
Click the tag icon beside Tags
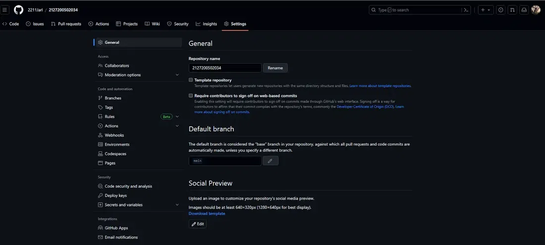(101, 107)
